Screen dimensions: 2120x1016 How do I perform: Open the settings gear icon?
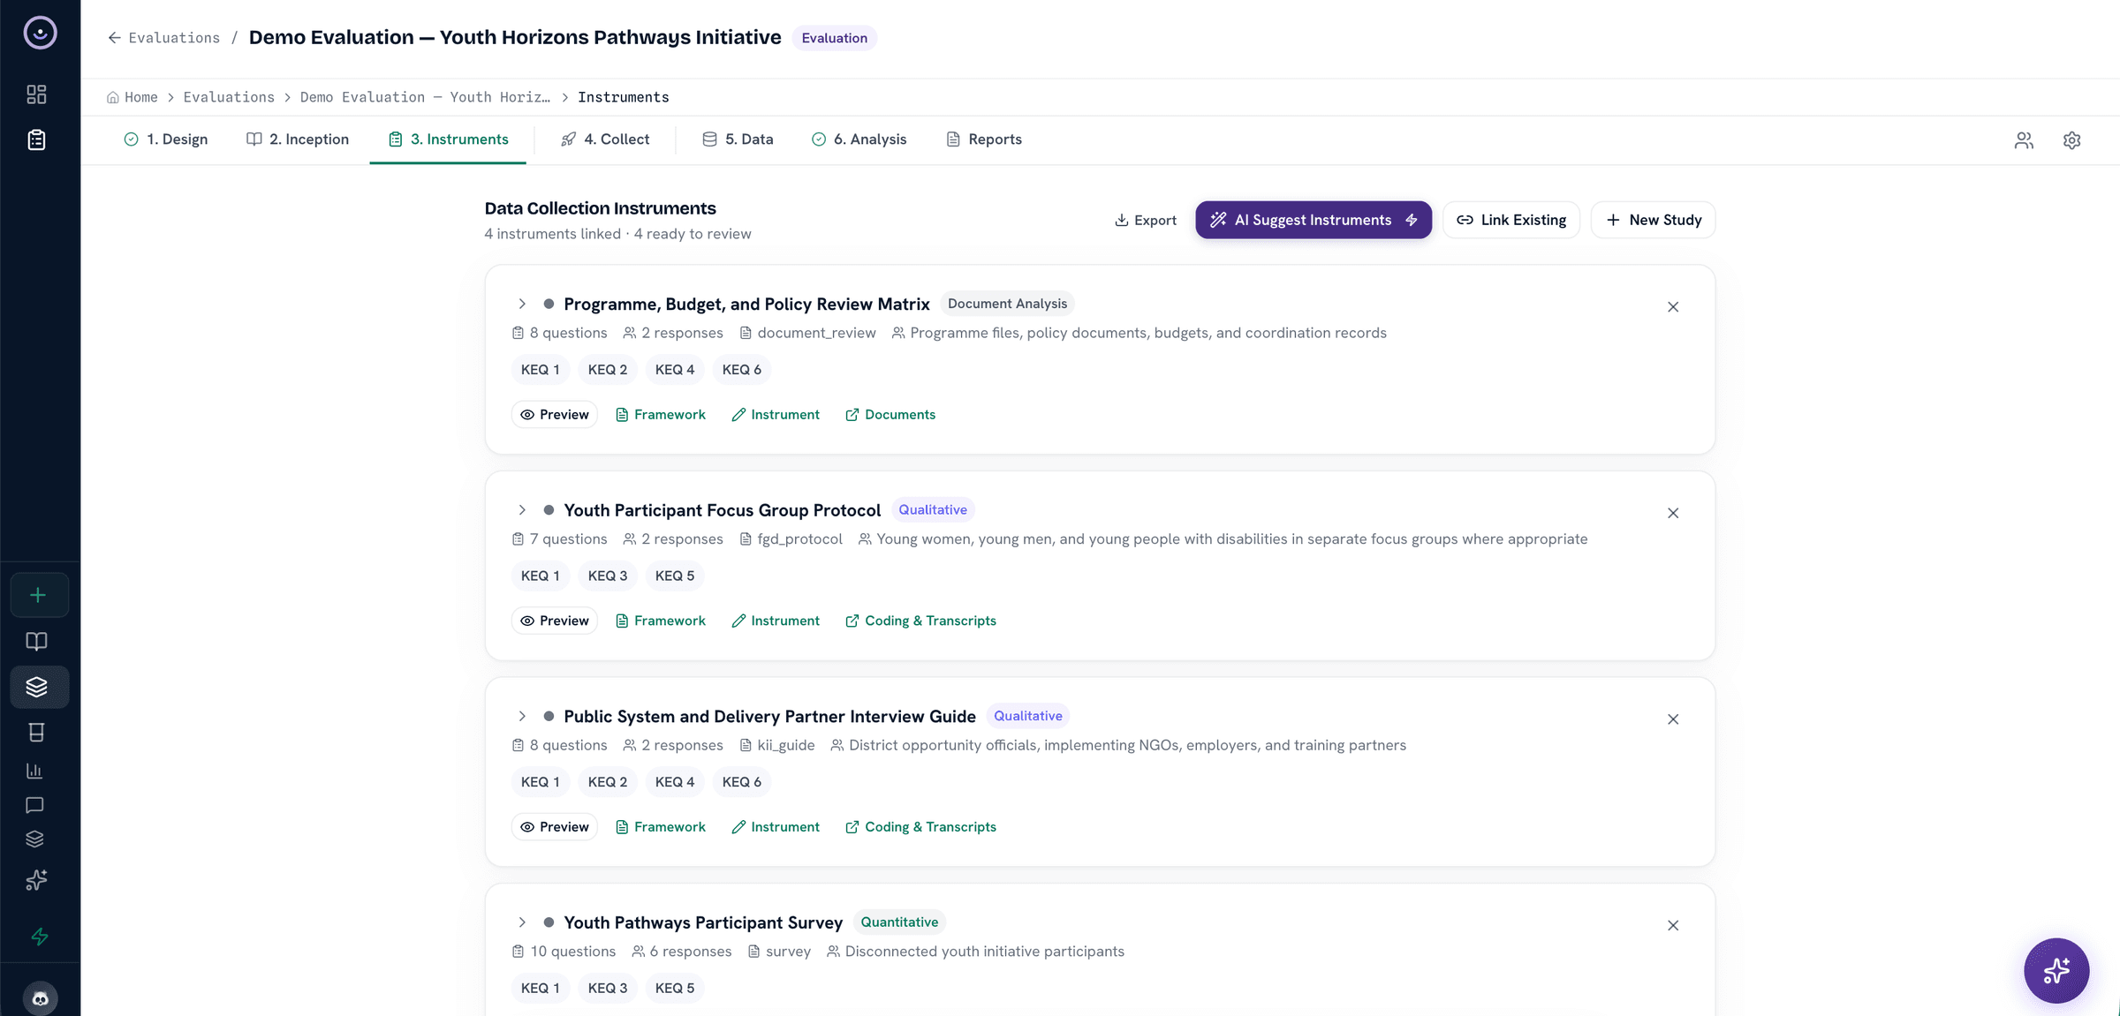2071,140
